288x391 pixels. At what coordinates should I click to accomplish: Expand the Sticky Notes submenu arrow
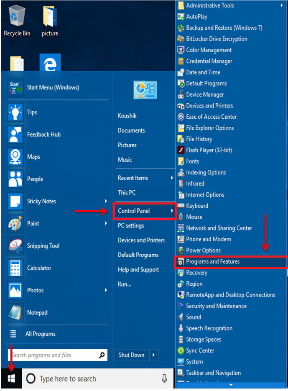(106, 201)
